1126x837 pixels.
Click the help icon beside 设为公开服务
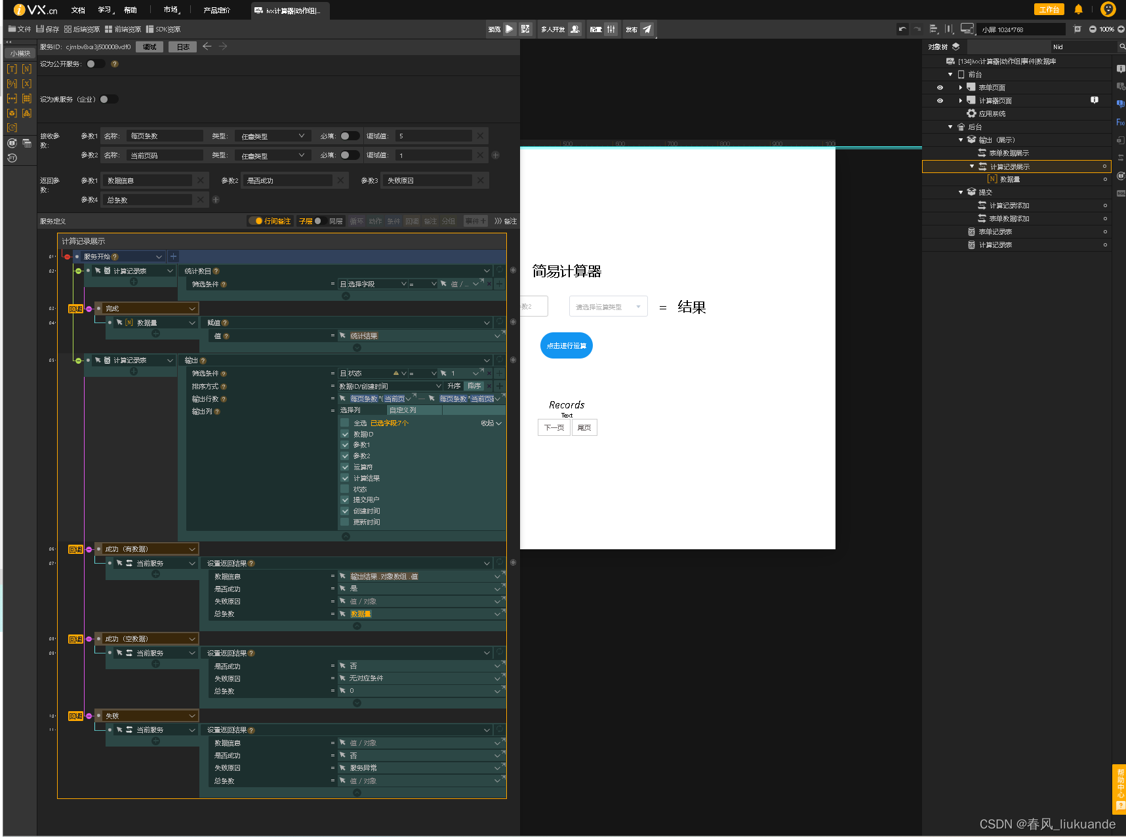[115, 64]
